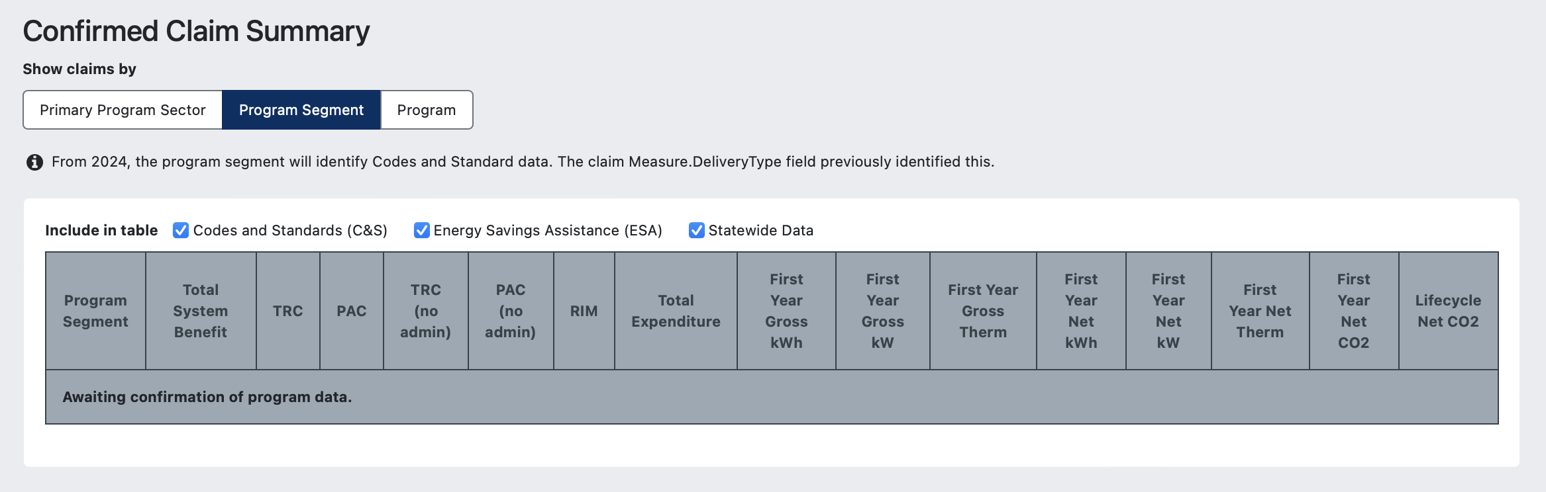Select the Program Segment tab

pyautogui.click(x=301, y=110)
